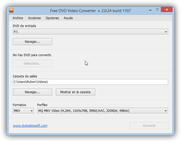
Task: Click Navegar under Carpeta de salida
Action: 33,92
